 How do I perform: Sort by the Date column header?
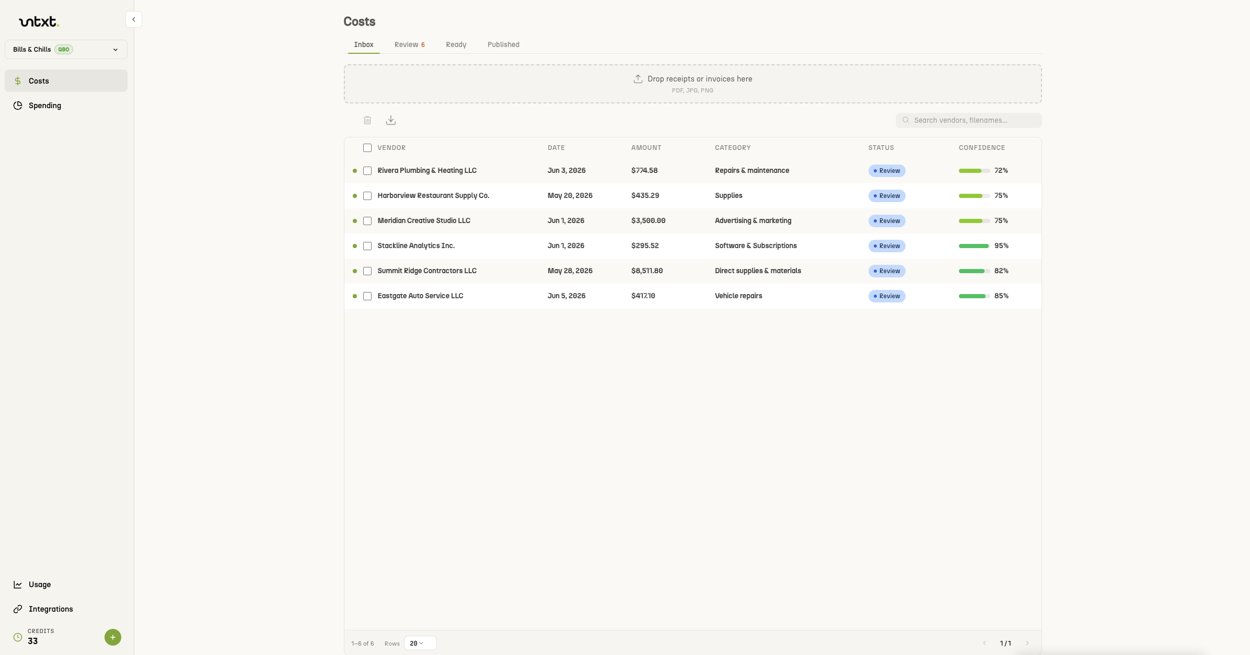(x=556, y=148)
